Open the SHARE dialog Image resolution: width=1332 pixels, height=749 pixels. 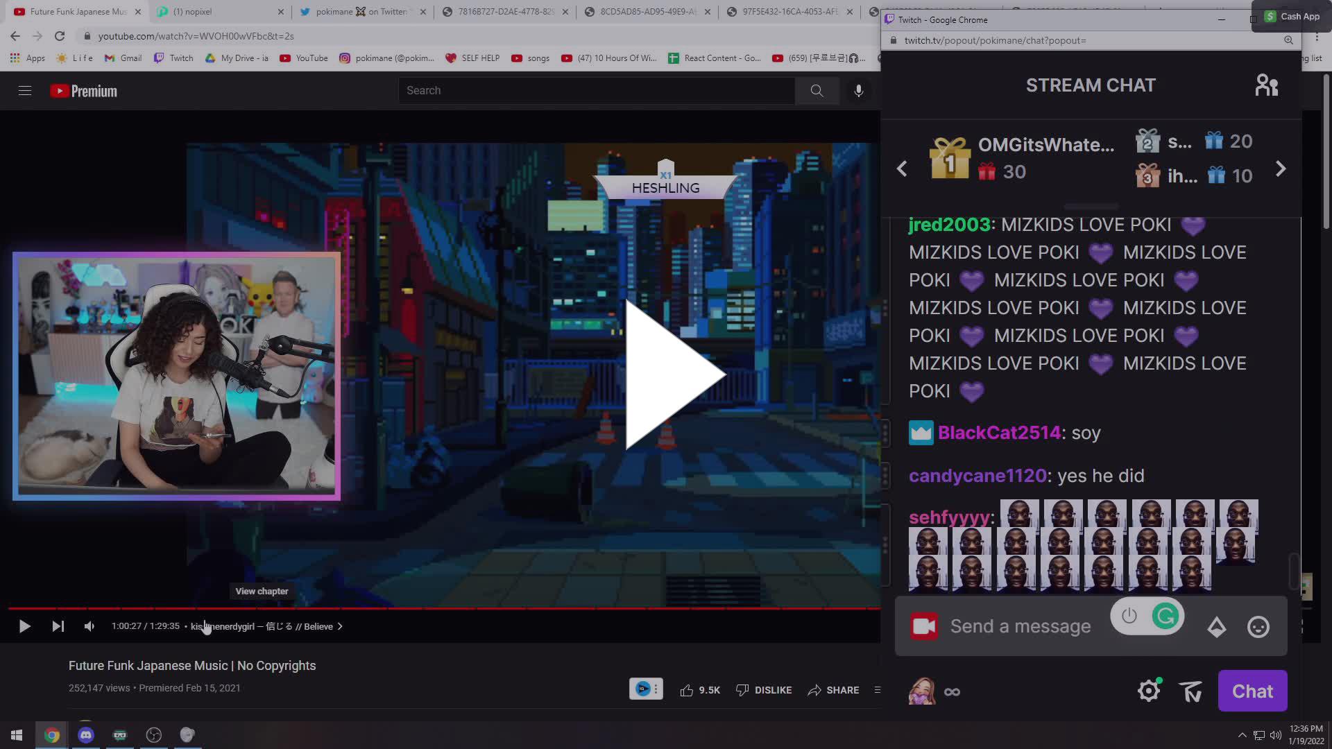[x=833, y=690]
